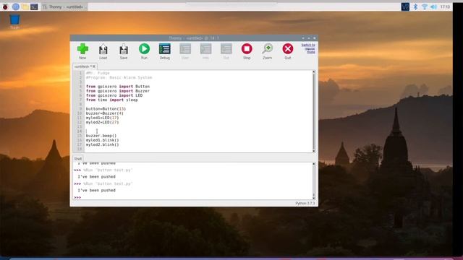Open Raspberry Pi menu in taskbar
463x260 pixels.
5,6
